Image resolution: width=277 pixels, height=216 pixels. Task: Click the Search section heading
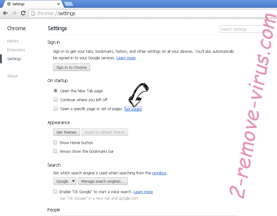[x=54, y=165]
